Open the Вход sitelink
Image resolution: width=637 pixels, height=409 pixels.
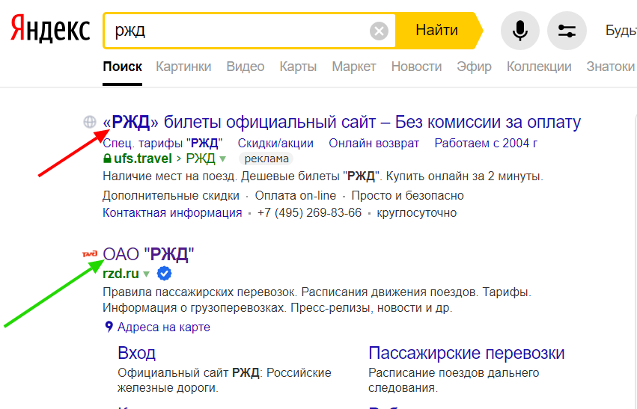[x=136, y=353]
